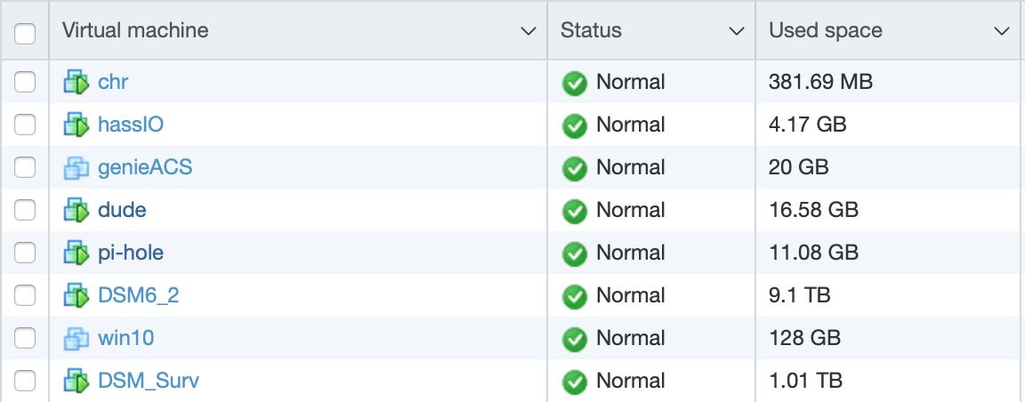Open the DSM_Surv virtual machine link
This screenshot has width=1025, height=402.
[x=149, y=381]
